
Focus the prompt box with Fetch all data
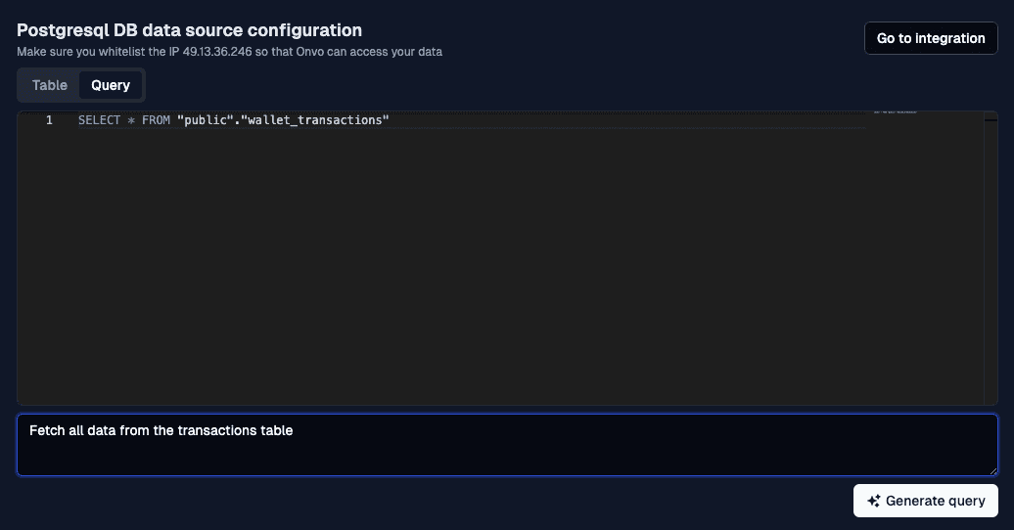click(507, 445)
